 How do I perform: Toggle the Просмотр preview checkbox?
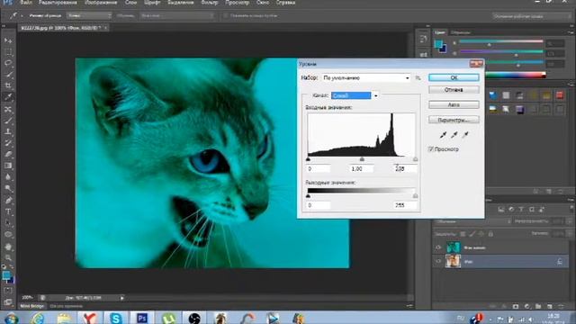431,149
